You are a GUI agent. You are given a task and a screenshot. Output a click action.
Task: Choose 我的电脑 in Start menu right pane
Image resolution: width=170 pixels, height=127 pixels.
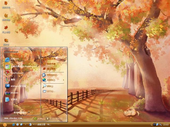[49, 64]
